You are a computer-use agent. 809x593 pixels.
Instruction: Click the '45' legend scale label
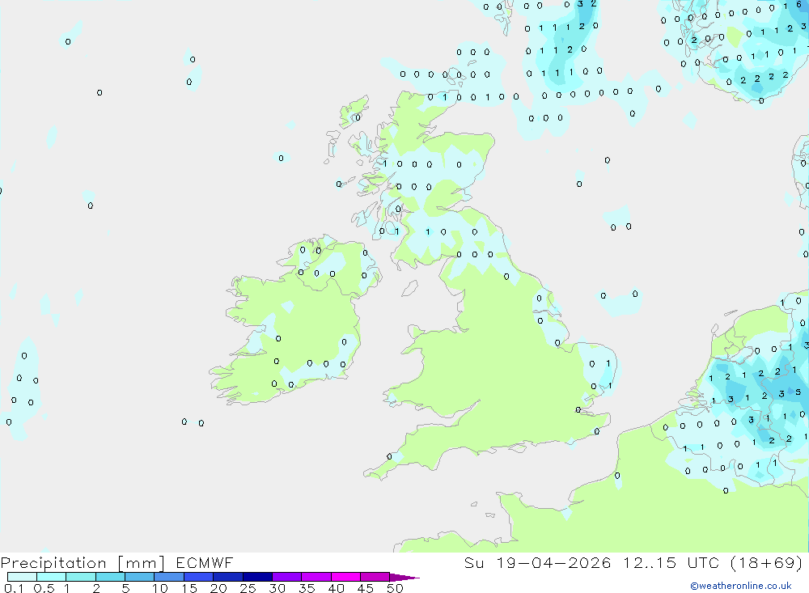tap(366, 588)
